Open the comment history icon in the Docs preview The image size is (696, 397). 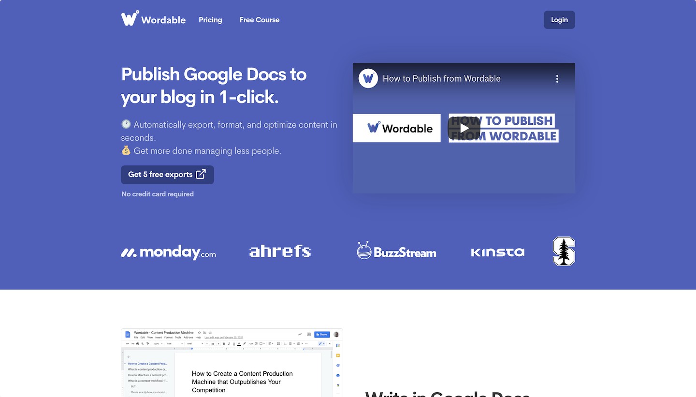tap(308, 334)
